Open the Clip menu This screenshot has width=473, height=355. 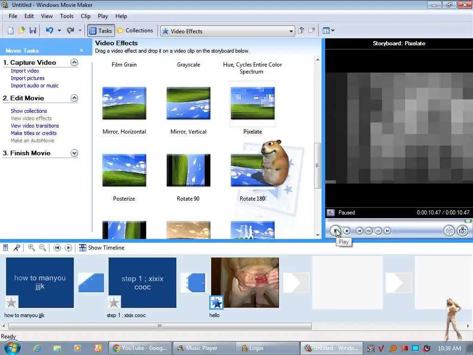pos(85,16)
